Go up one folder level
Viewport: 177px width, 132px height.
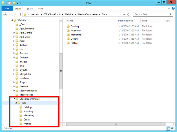tap(20, 14)
